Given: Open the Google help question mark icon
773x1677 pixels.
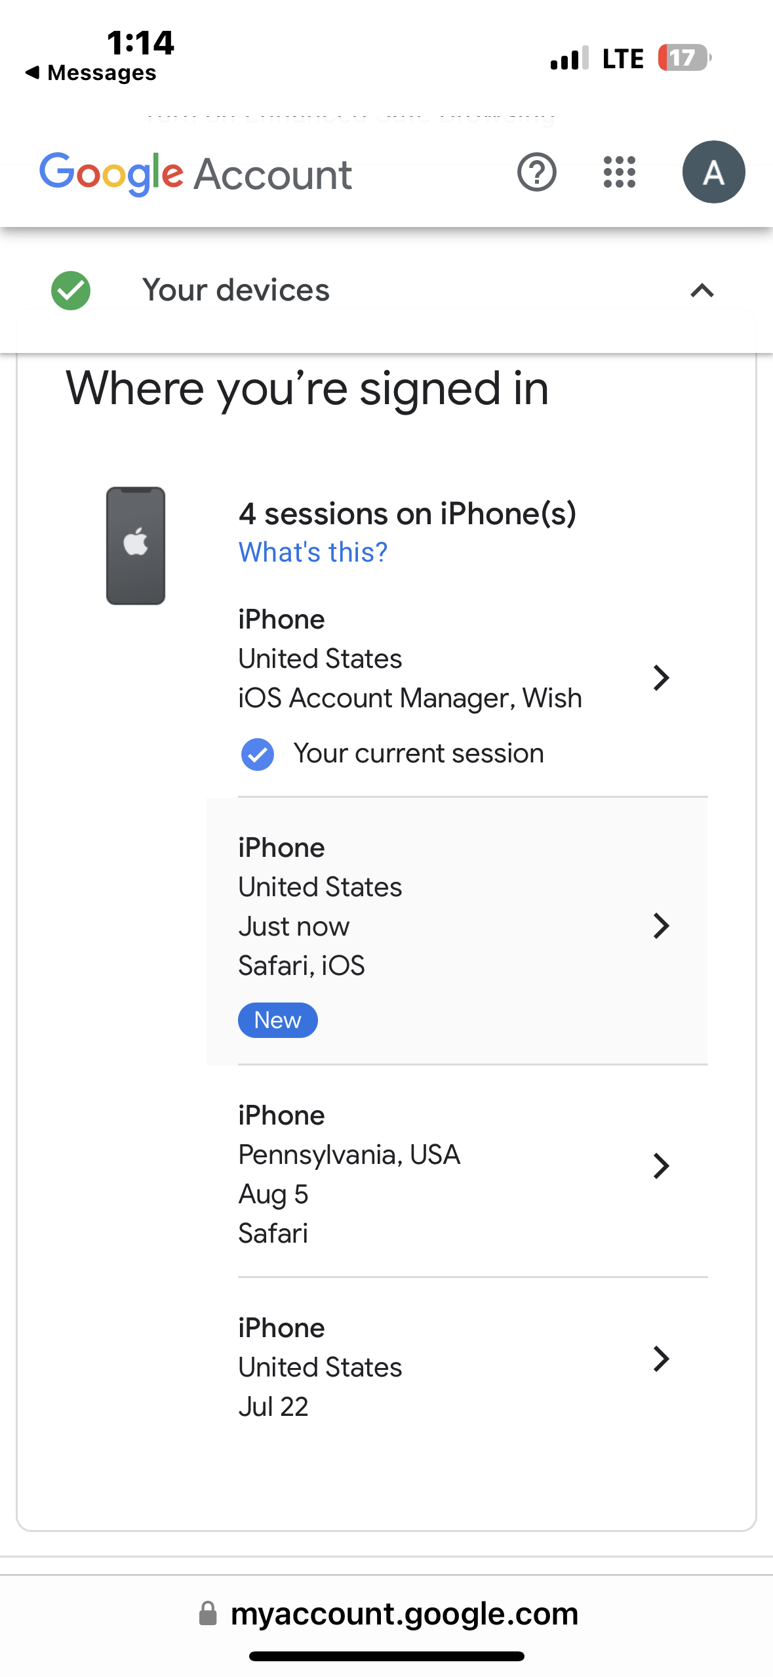Looking at the screenshot, I should coord(536,173).
